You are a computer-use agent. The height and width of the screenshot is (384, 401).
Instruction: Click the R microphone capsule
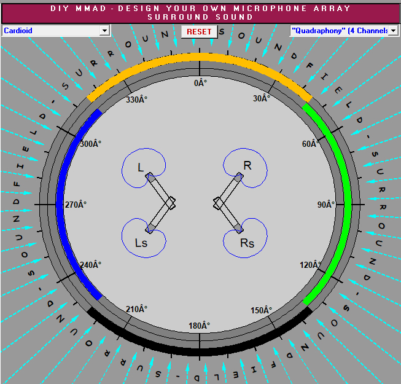point(239,178)
